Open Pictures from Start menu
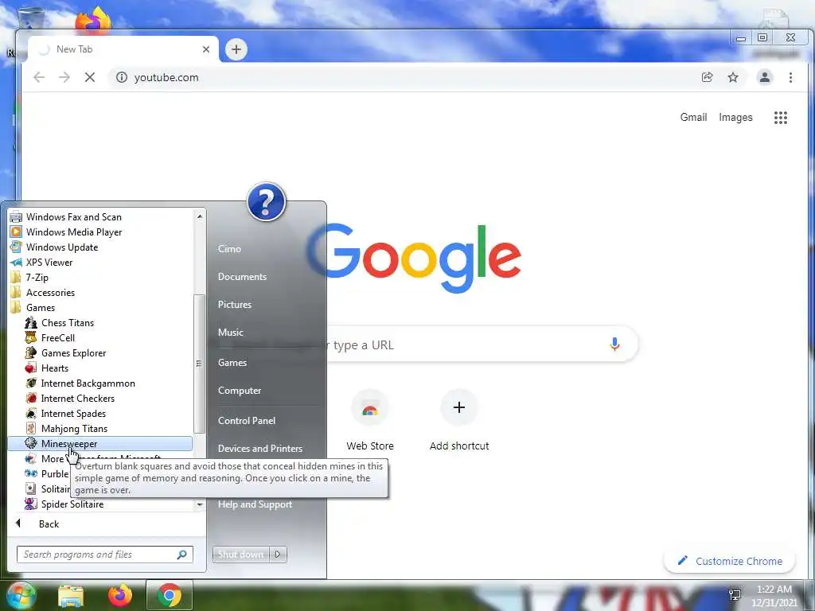The image size is (815, 611). (x=235, y=305)
